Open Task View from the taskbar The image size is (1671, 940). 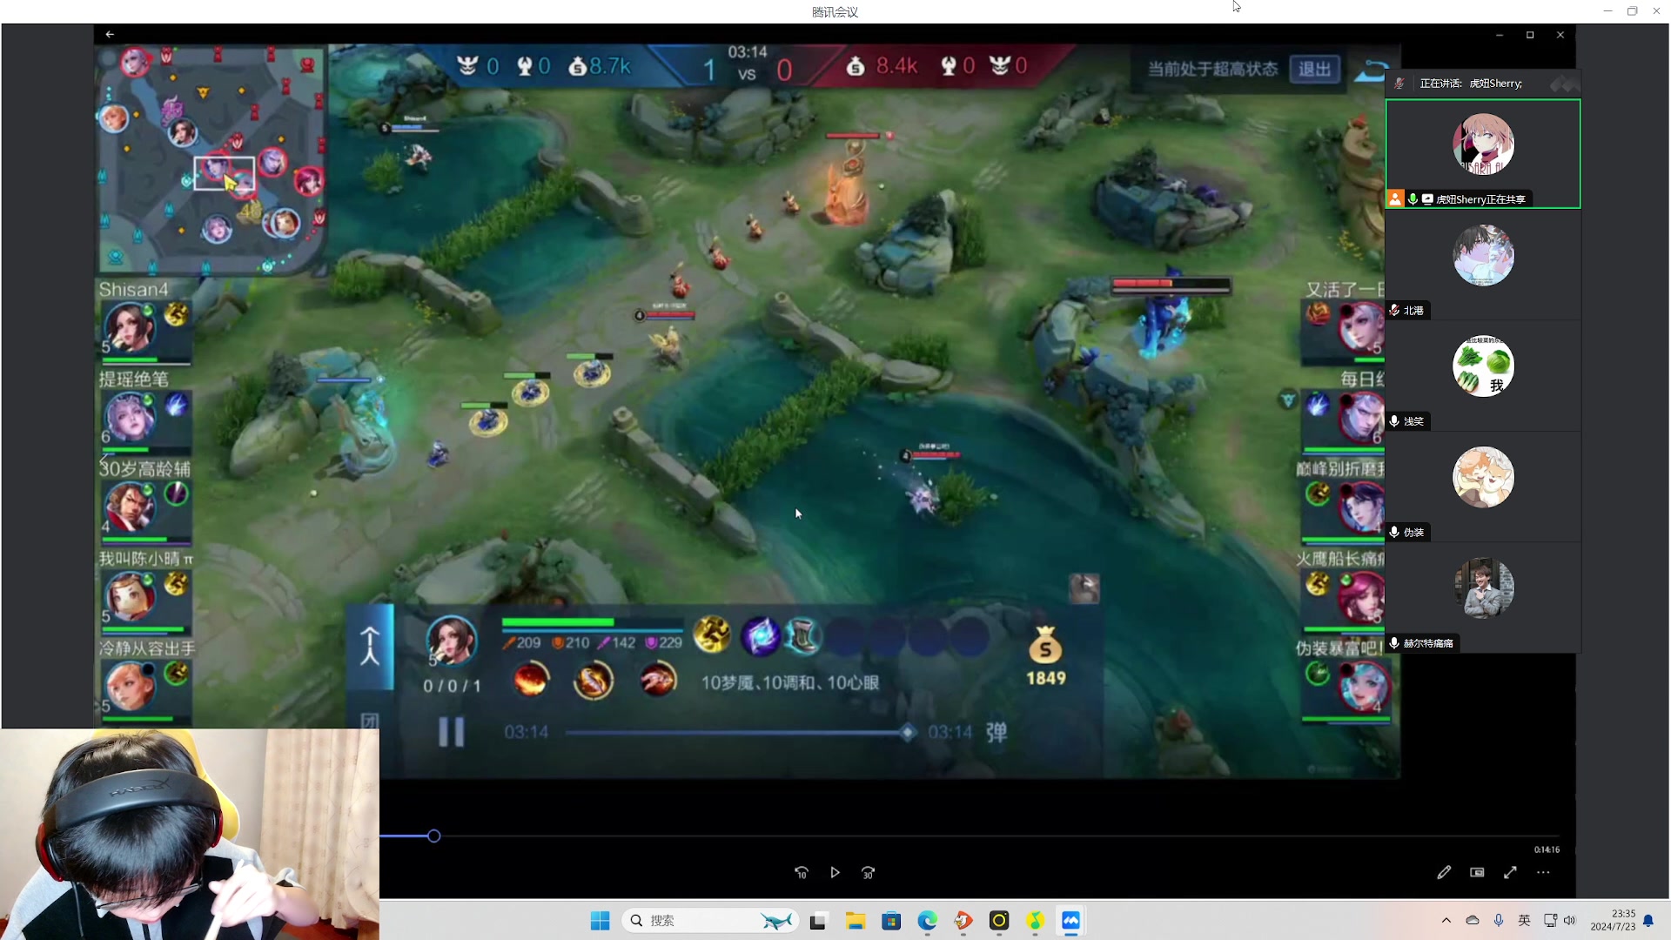[x=817, y=921]
